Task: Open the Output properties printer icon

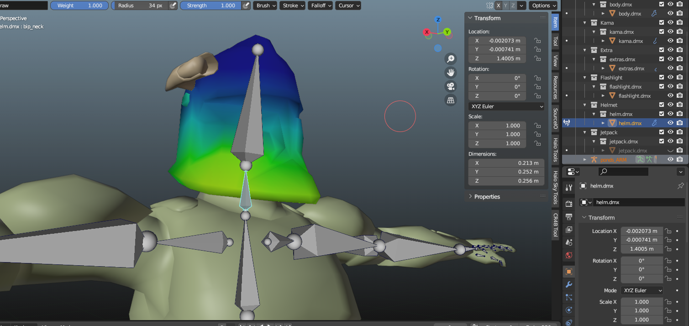Action: point(569,216)
